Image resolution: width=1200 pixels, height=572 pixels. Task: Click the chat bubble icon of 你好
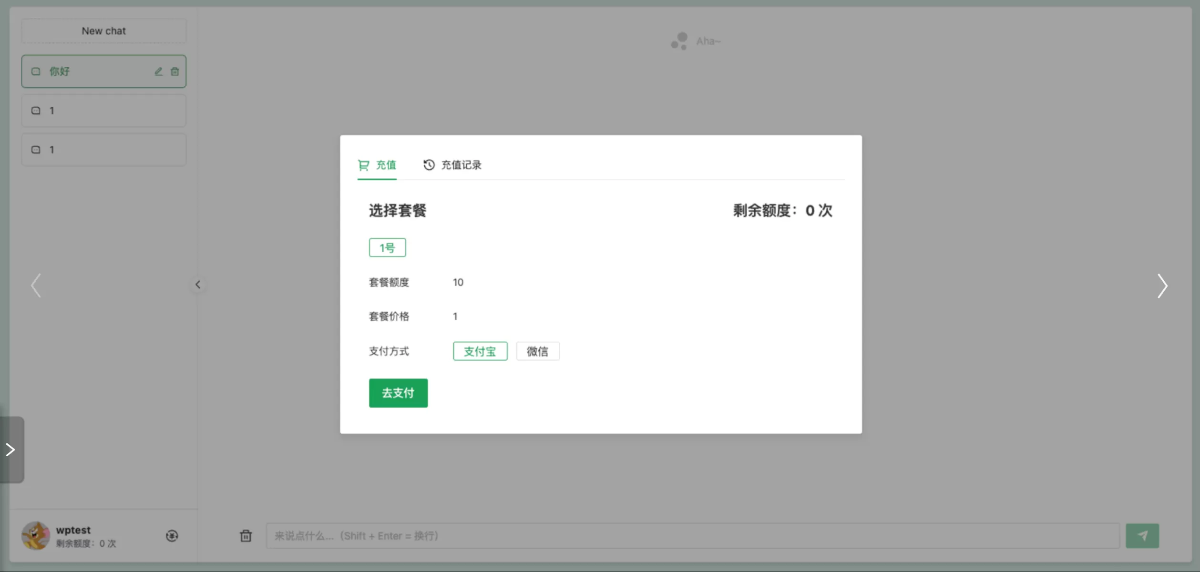36,71
